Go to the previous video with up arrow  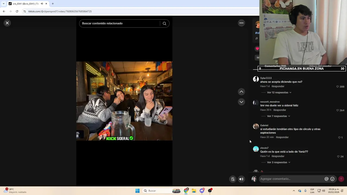click(x=241, y=92)
